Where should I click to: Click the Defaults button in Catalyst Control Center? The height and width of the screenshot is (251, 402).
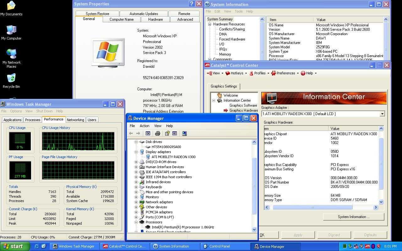coord(370,235)
